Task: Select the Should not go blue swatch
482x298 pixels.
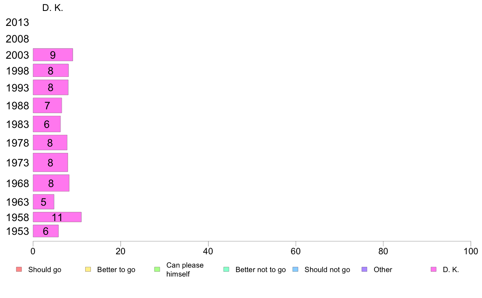Action: [295, 270]
